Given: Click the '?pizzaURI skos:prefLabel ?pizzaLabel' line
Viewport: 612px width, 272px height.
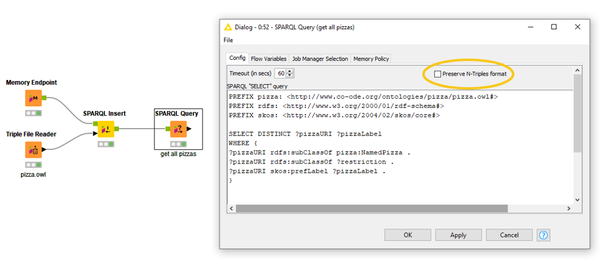Looking at the screenshot, I should tap(308, 171).
